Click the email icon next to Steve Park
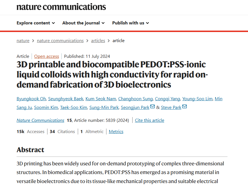The height and width of the screenshot is (185, 248). pos(185,107)
